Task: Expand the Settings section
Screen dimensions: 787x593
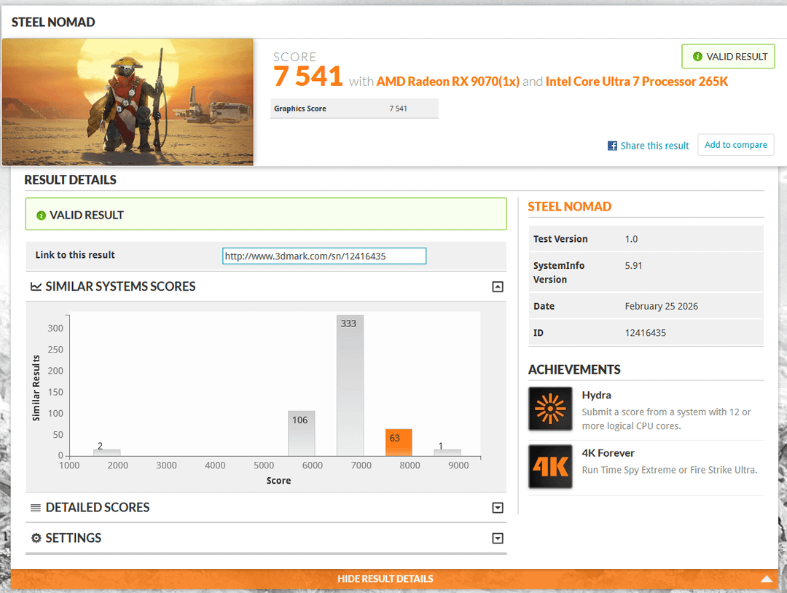Action: coord(498,538)
